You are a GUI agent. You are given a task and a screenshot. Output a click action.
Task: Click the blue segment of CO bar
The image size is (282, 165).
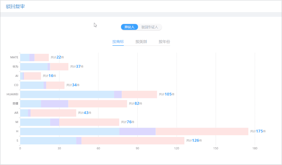tap(32, 85)
